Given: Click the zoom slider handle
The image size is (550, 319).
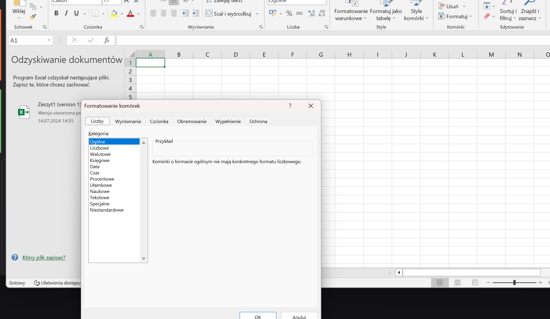Looking at the screenshot, I should 514,283.
